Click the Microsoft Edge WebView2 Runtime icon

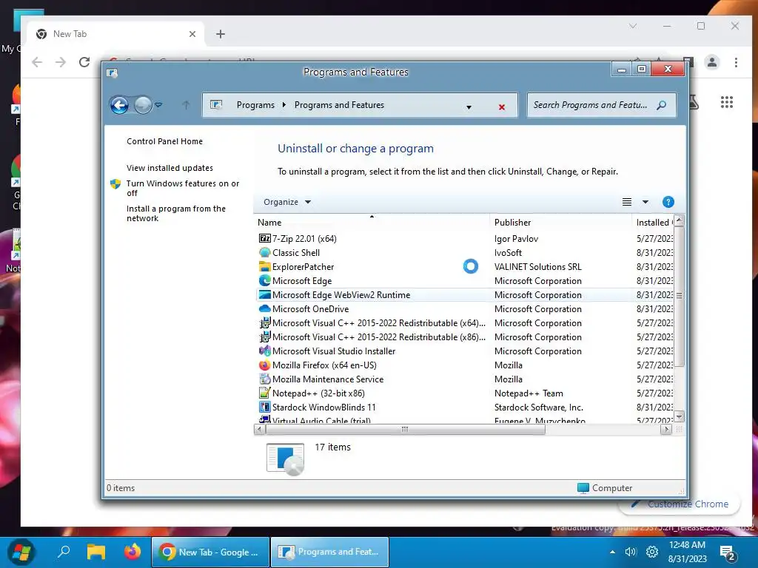tap(264, 294)
